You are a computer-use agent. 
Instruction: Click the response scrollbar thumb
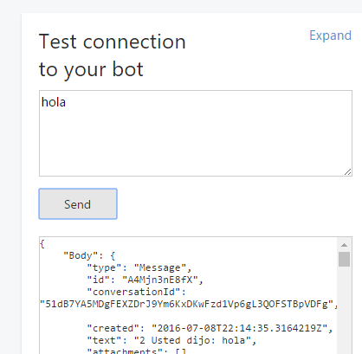pos(344,259)
